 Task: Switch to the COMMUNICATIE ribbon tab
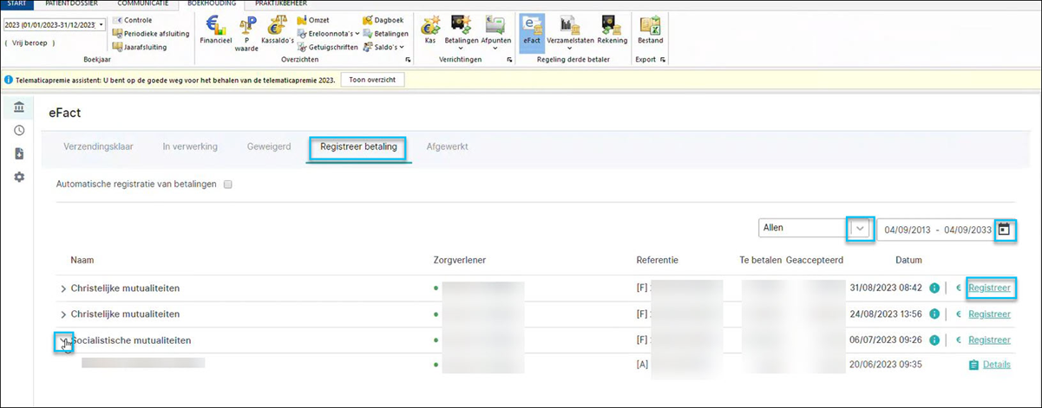143,4
